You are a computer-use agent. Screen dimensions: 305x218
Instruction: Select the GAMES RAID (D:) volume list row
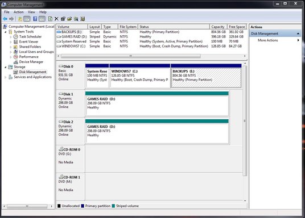[x=151, y=36]
